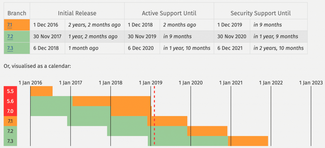
Task: Select the 5.6 red calendar label
Action: (x=10, y=101)
